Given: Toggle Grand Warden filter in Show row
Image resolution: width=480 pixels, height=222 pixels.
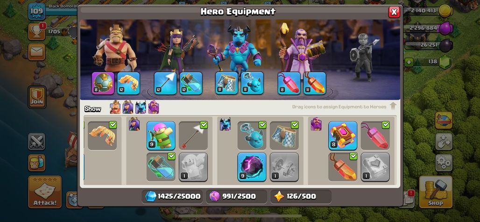Looking at the screenshot, I should 154,107.
